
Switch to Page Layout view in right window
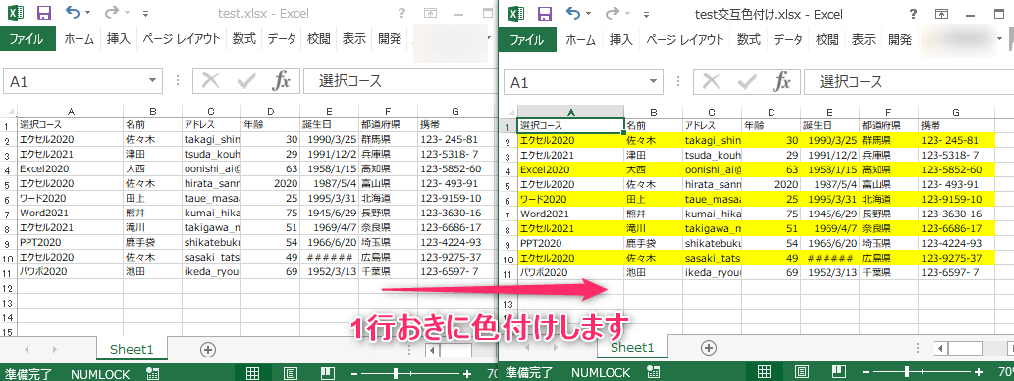[x=801, y=372]
